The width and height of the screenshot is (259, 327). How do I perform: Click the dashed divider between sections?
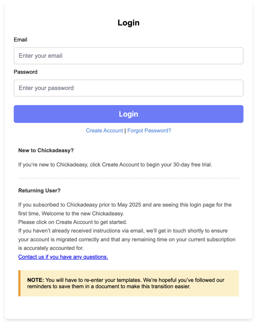[x=129, y=178]
